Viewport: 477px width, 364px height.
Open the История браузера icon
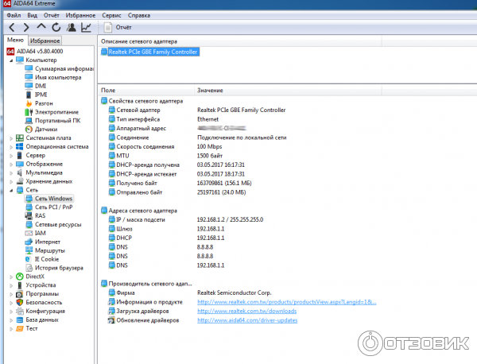[x=29, y=268]
